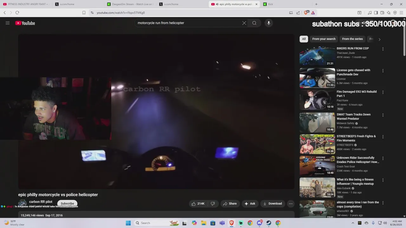Open Brave Rewards triangle icon
This screenshot has height=228, width=406.
click(313, 13)
